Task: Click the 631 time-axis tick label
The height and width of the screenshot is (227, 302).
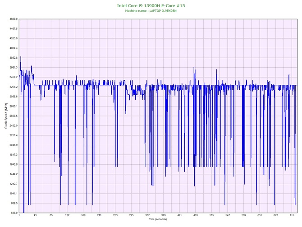Action: point(260,215)
